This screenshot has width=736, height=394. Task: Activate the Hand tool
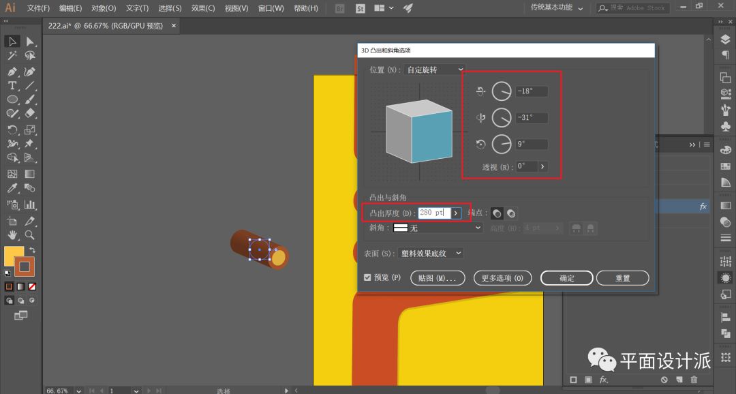pyautogui.click(x=12, y=235)
